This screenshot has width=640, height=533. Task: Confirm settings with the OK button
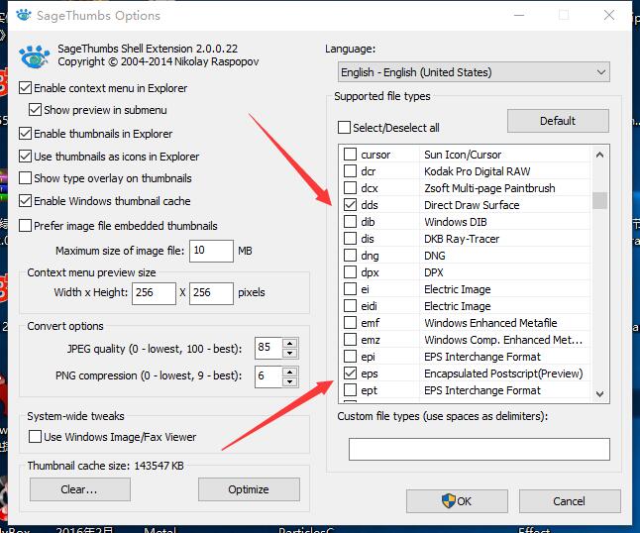(457, 500)
